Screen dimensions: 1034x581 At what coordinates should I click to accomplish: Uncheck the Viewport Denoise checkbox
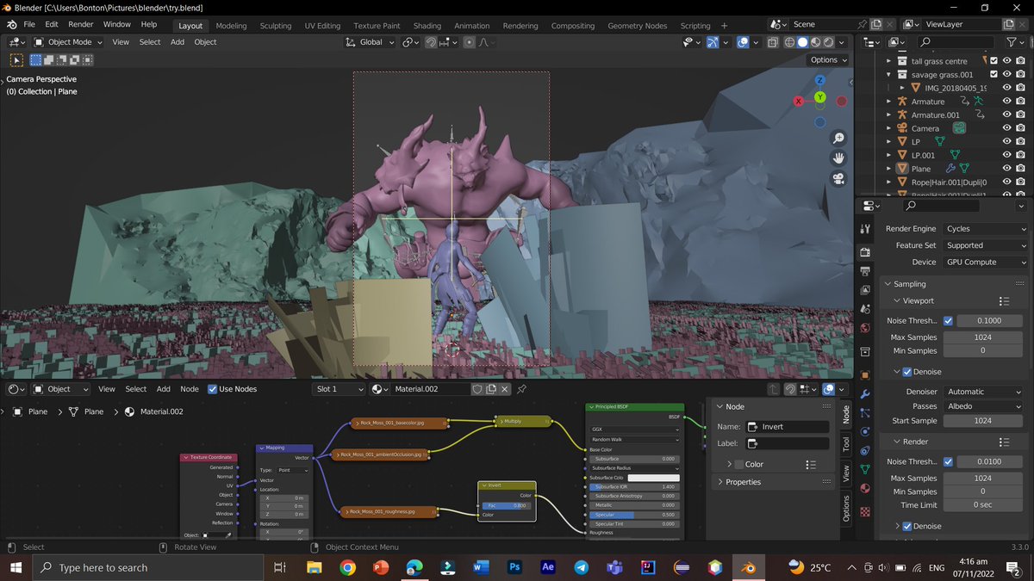coord(906,372)
